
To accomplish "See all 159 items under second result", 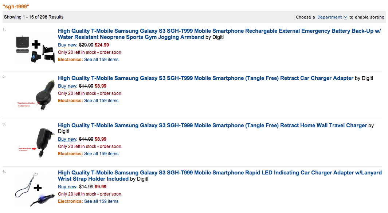I will pyautogui.click(x=101, y=101).
